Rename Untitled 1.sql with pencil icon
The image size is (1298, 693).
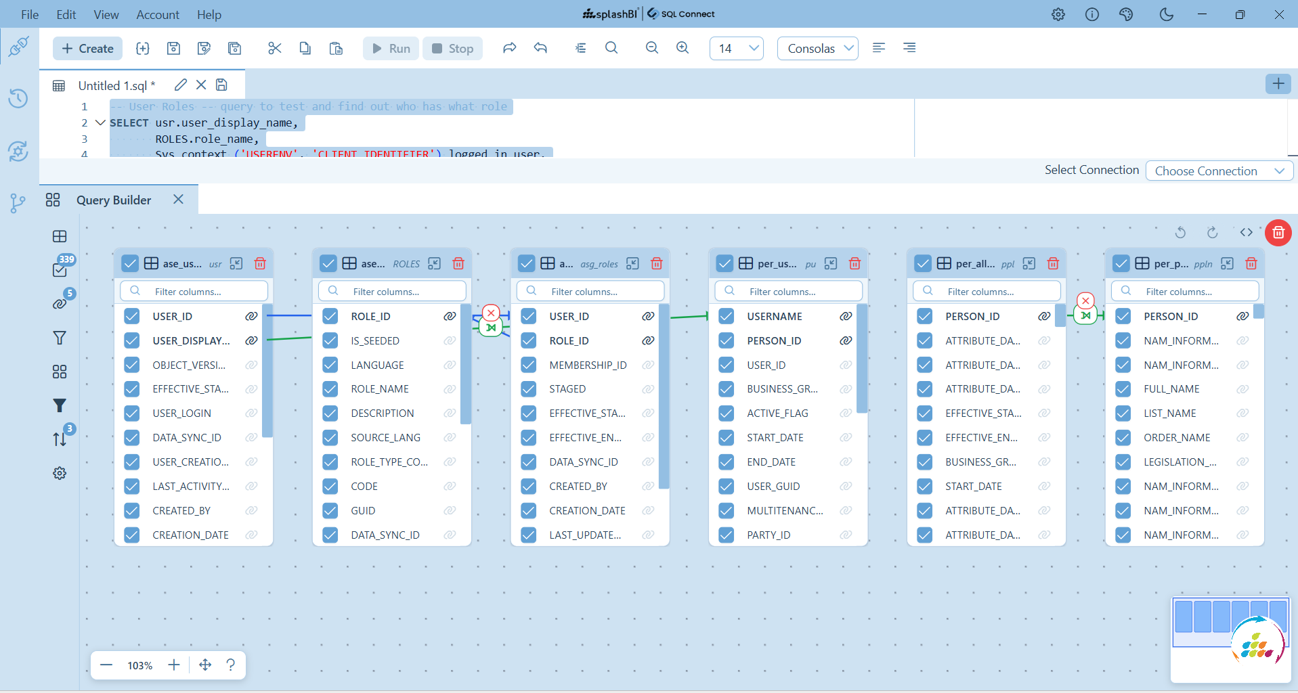pos(180,85)
